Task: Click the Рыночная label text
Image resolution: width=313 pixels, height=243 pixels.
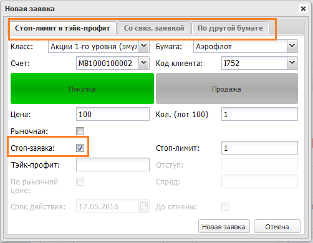Action: 29,131
